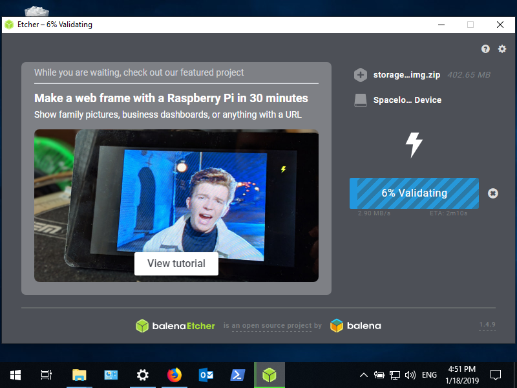Open ENG input language selector

coord(429,375)
